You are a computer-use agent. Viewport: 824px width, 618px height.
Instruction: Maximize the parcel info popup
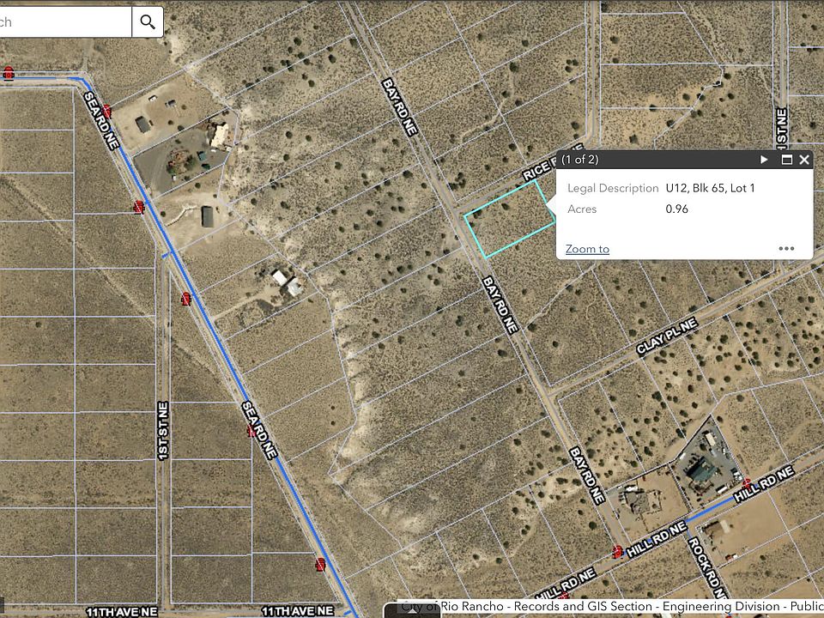pyautogui.click(x=787, y=160)
